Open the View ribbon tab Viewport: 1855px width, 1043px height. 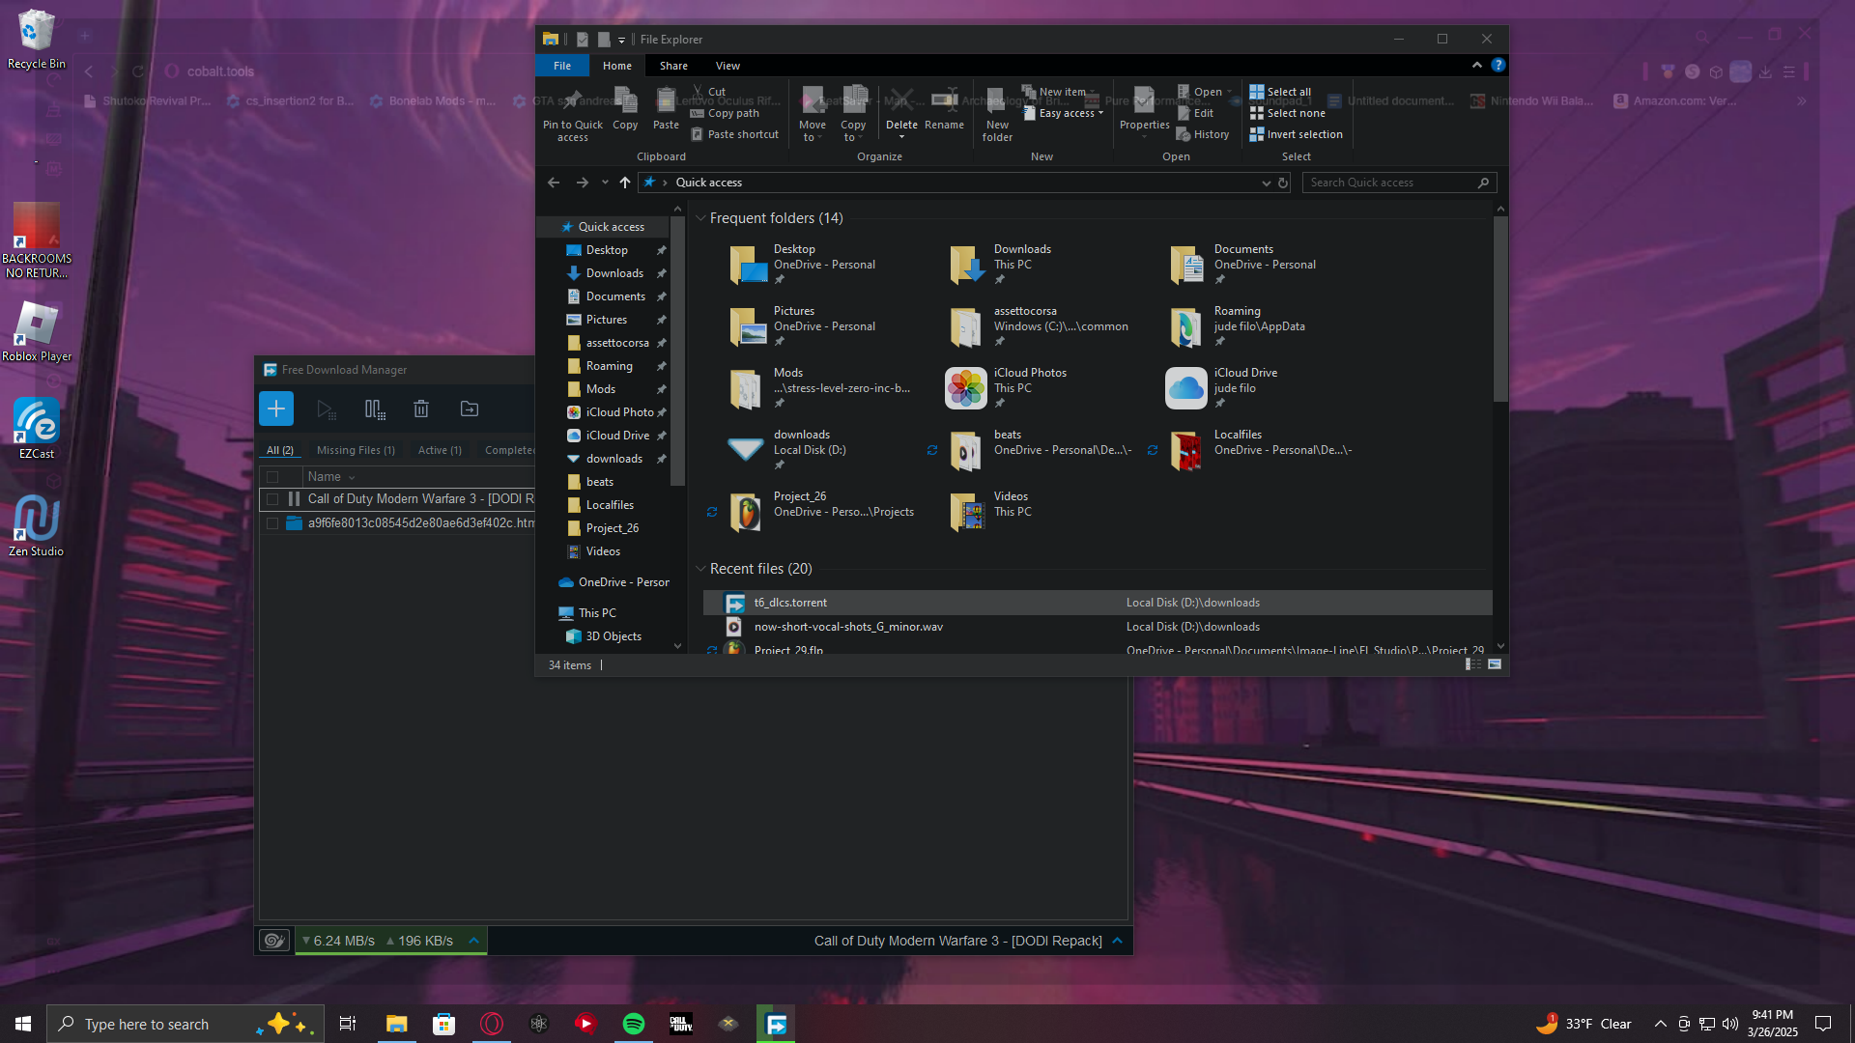[728, 66]
